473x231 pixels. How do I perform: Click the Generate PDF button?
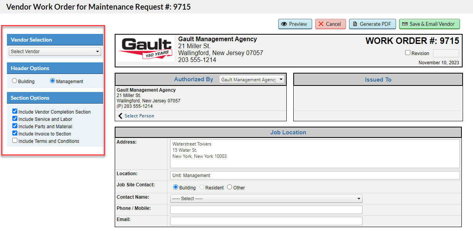[372, 24]
